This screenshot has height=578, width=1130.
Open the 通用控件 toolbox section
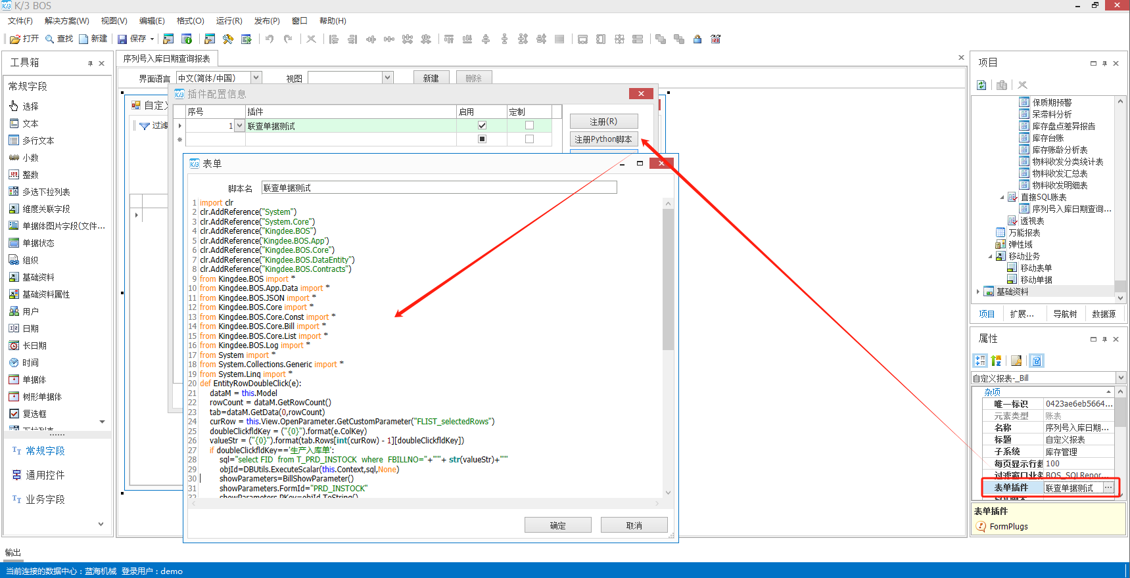pyautogui.click(x=45, y=475)
